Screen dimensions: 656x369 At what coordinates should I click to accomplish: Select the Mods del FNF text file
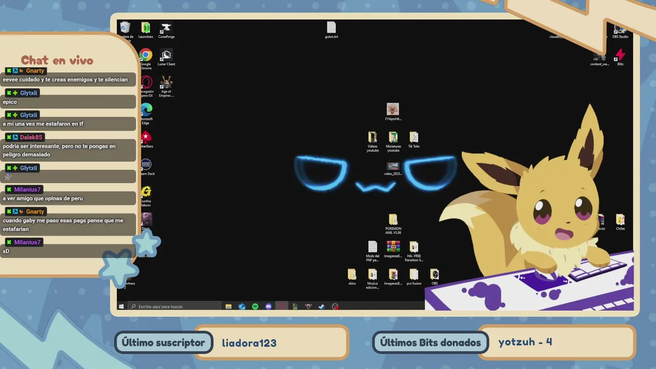tap(373, 251)
